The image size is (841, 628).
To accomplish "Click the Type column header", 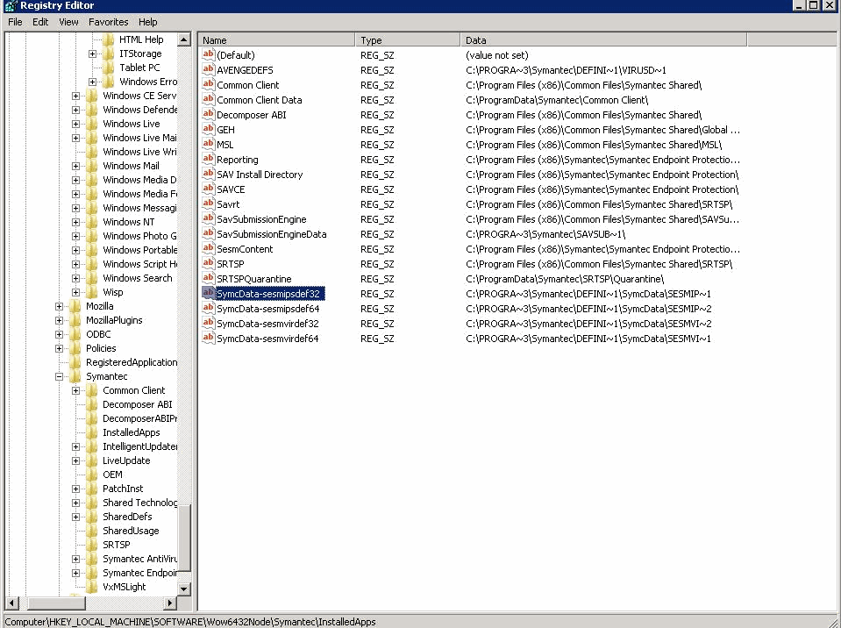I will [x=408, y=40].
